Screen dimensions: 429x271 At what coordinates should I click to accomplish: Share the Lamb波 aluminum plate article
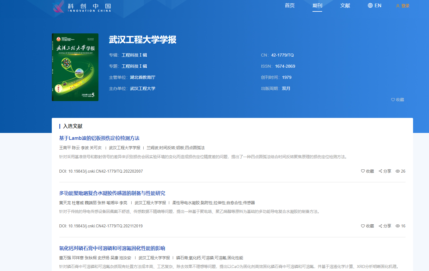click(x=385, y=171)
